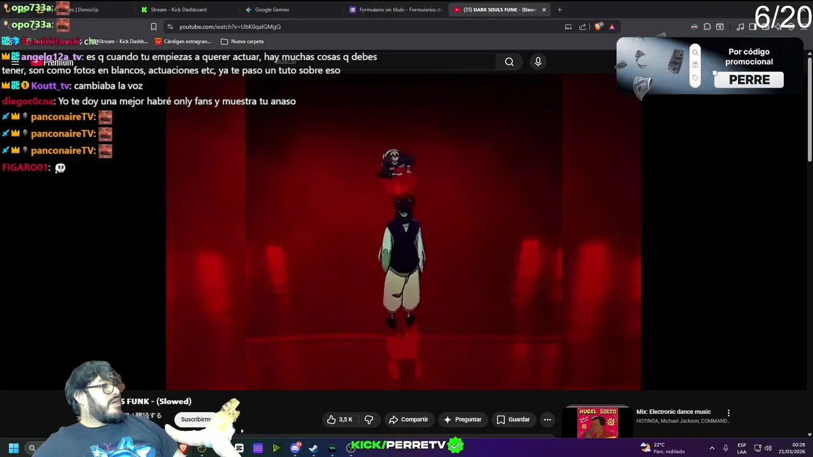Open the media control music note icon
The height and width of the screenshot is (457, 813).
coord(740,27)
